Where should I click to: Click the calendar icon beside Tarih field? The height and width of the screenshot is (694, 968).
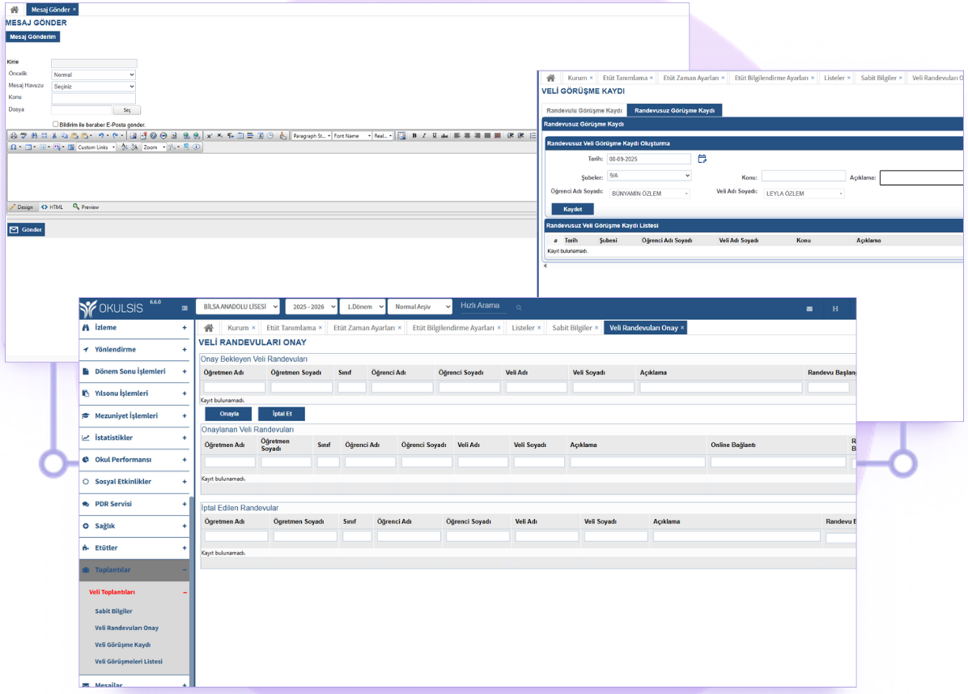coord(702,159)
